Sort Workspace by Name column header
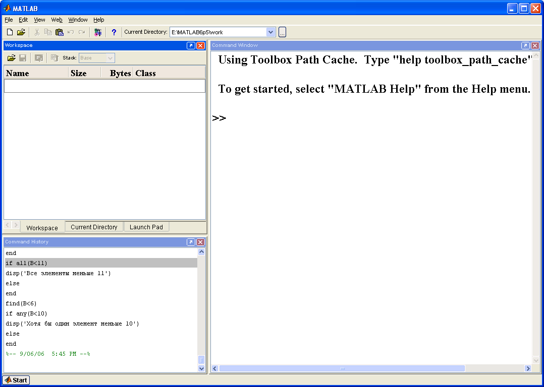The image size is (544, 387). click(36, 73)
